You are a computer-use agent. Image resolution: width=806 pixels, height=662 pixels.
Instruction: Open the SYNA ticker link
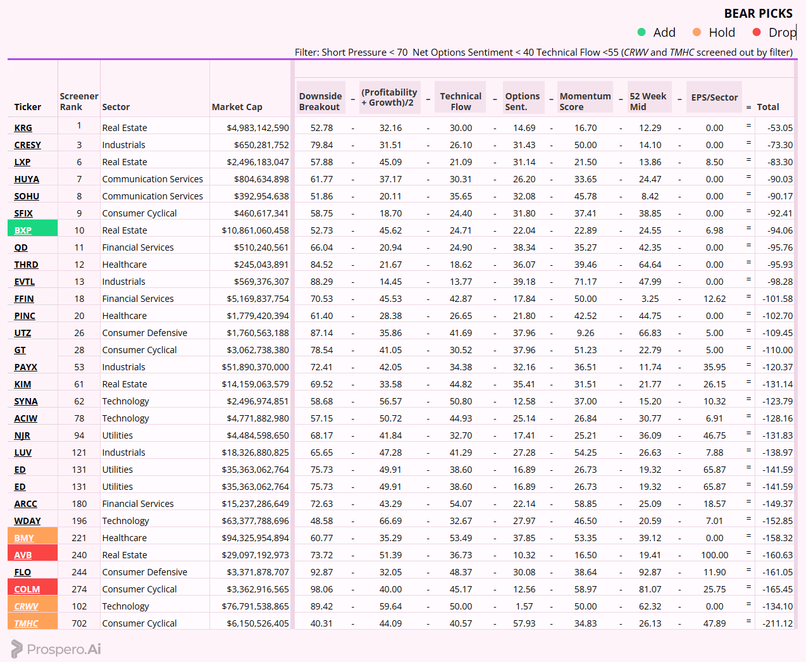[x=26, y=401]
